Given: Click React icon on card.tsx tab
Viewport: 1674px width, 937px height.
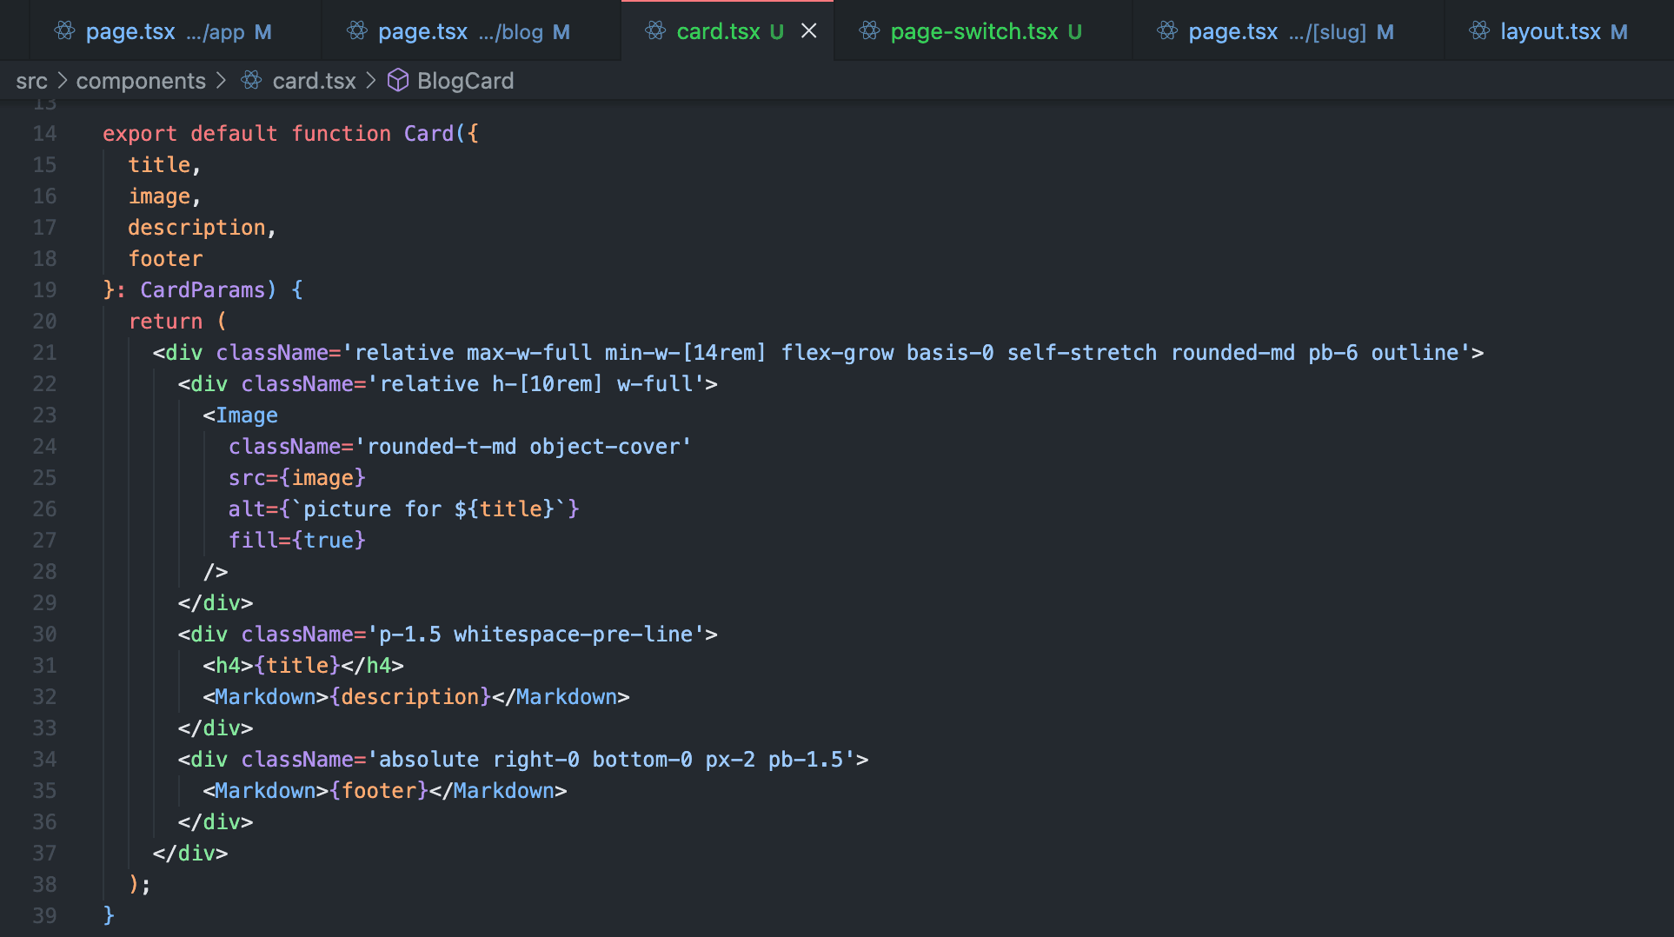Looking at the screenshot, I should click(655, 31).
